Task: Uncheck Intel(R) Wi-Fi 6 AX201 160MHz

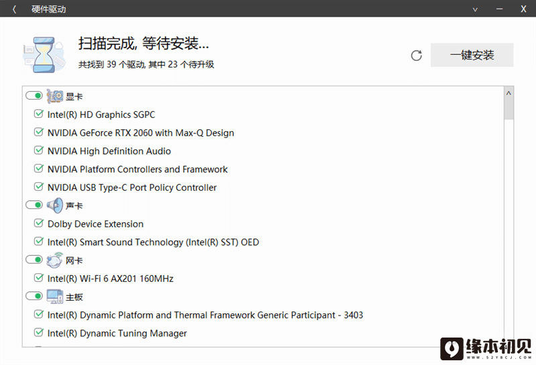Action: [x=39, y=278]
